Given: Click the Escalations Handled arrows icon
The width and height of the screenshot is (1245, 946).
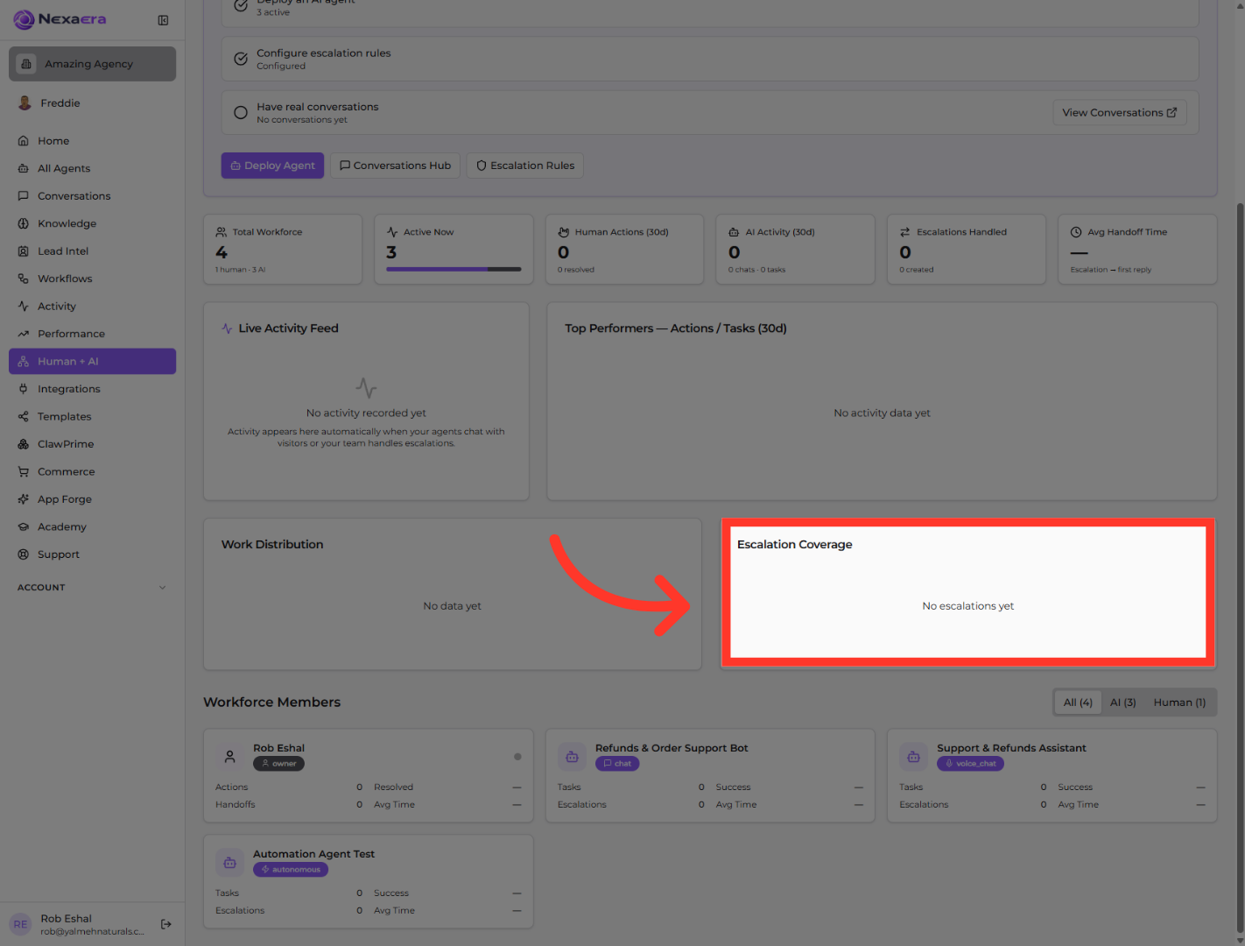Looking at the screenshot, I should point(905,232).
